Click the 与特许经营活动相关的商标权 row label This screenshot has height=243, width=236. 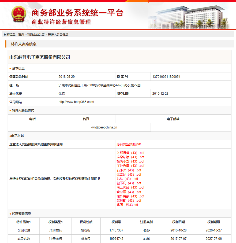tap(55, 179)
